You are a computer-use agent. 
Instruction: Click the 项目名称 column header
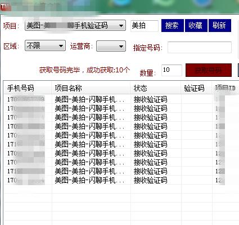[91, 88]
